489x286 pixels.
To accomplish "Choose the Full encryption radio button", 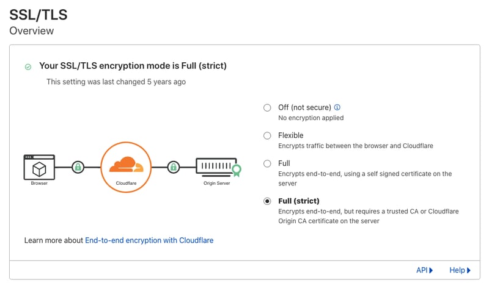I will click(x=267, y=164).
